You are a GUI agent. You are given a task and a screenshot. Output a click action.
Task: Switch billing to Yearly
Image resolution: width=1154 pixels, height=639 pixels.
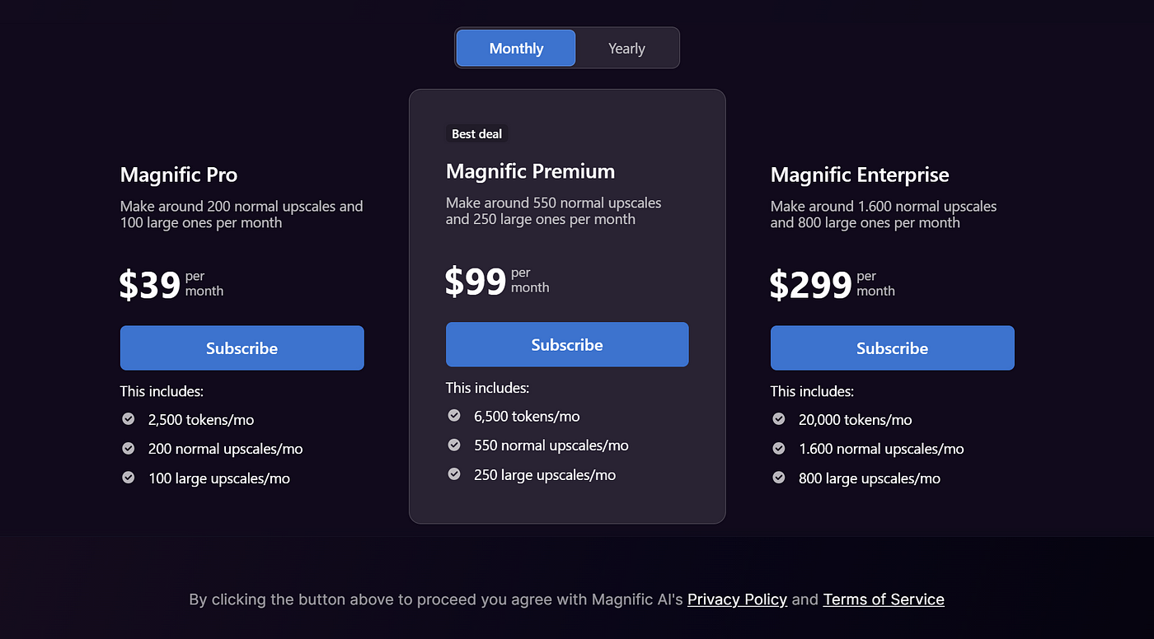coord(626,49)
